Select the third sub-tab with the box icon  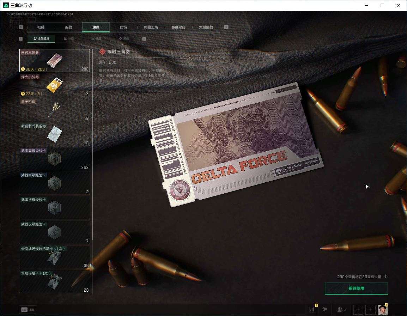pos(96,39)
